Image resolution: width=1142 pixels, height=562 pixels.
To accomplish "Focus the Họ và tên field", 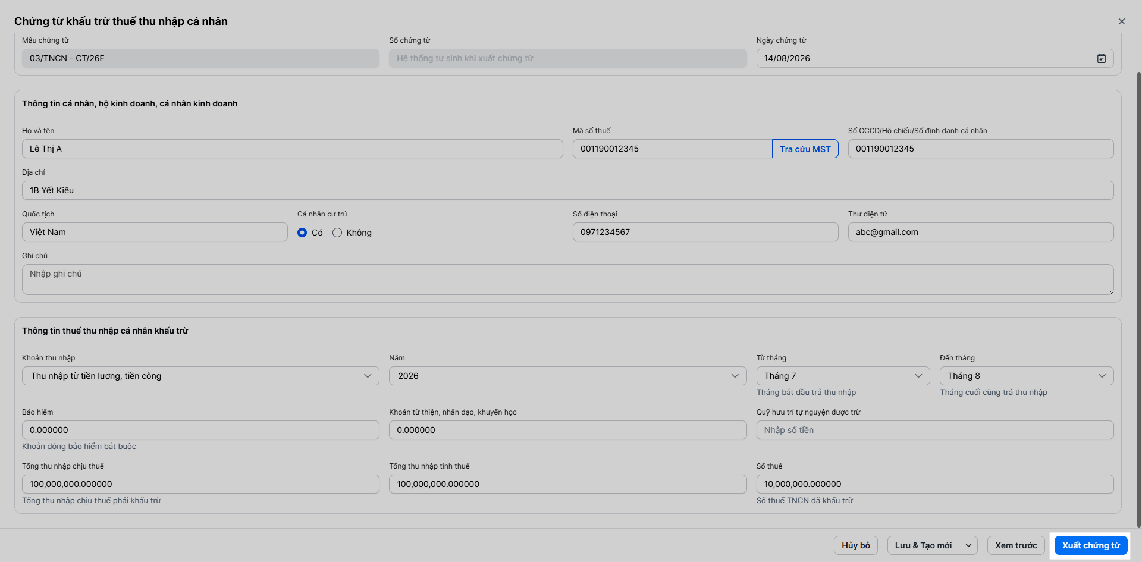I will pos(293,149).
